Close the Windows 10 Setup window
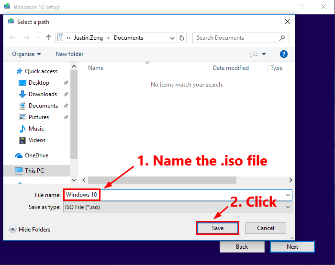Screen dimensions: 335x265 (324, 7)
